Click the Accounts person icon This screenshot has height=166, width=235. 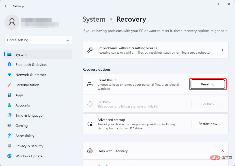pyautogui.click(x=9, y=105)
